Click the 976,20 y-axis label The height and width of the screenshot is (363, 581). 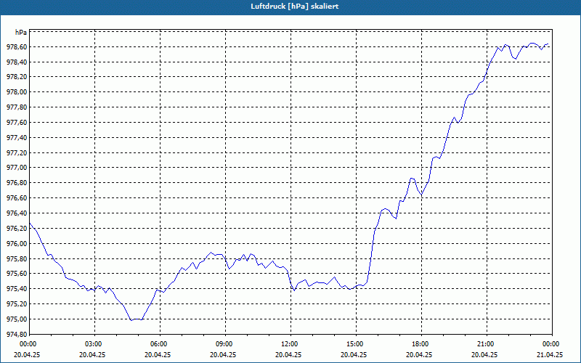coord(17,229)
